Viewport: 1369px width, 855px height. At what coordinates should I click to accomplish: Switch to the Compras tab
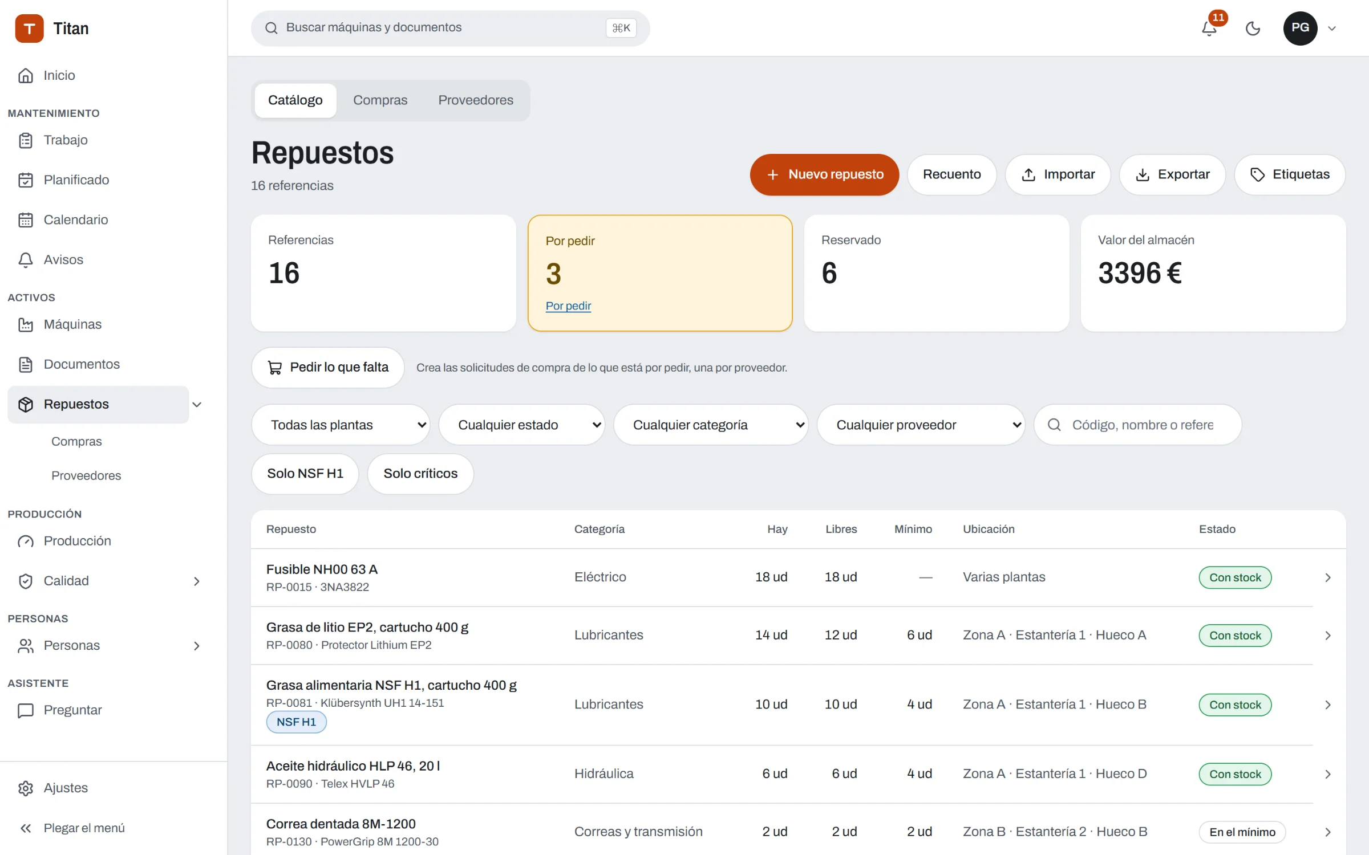point(380,100)
